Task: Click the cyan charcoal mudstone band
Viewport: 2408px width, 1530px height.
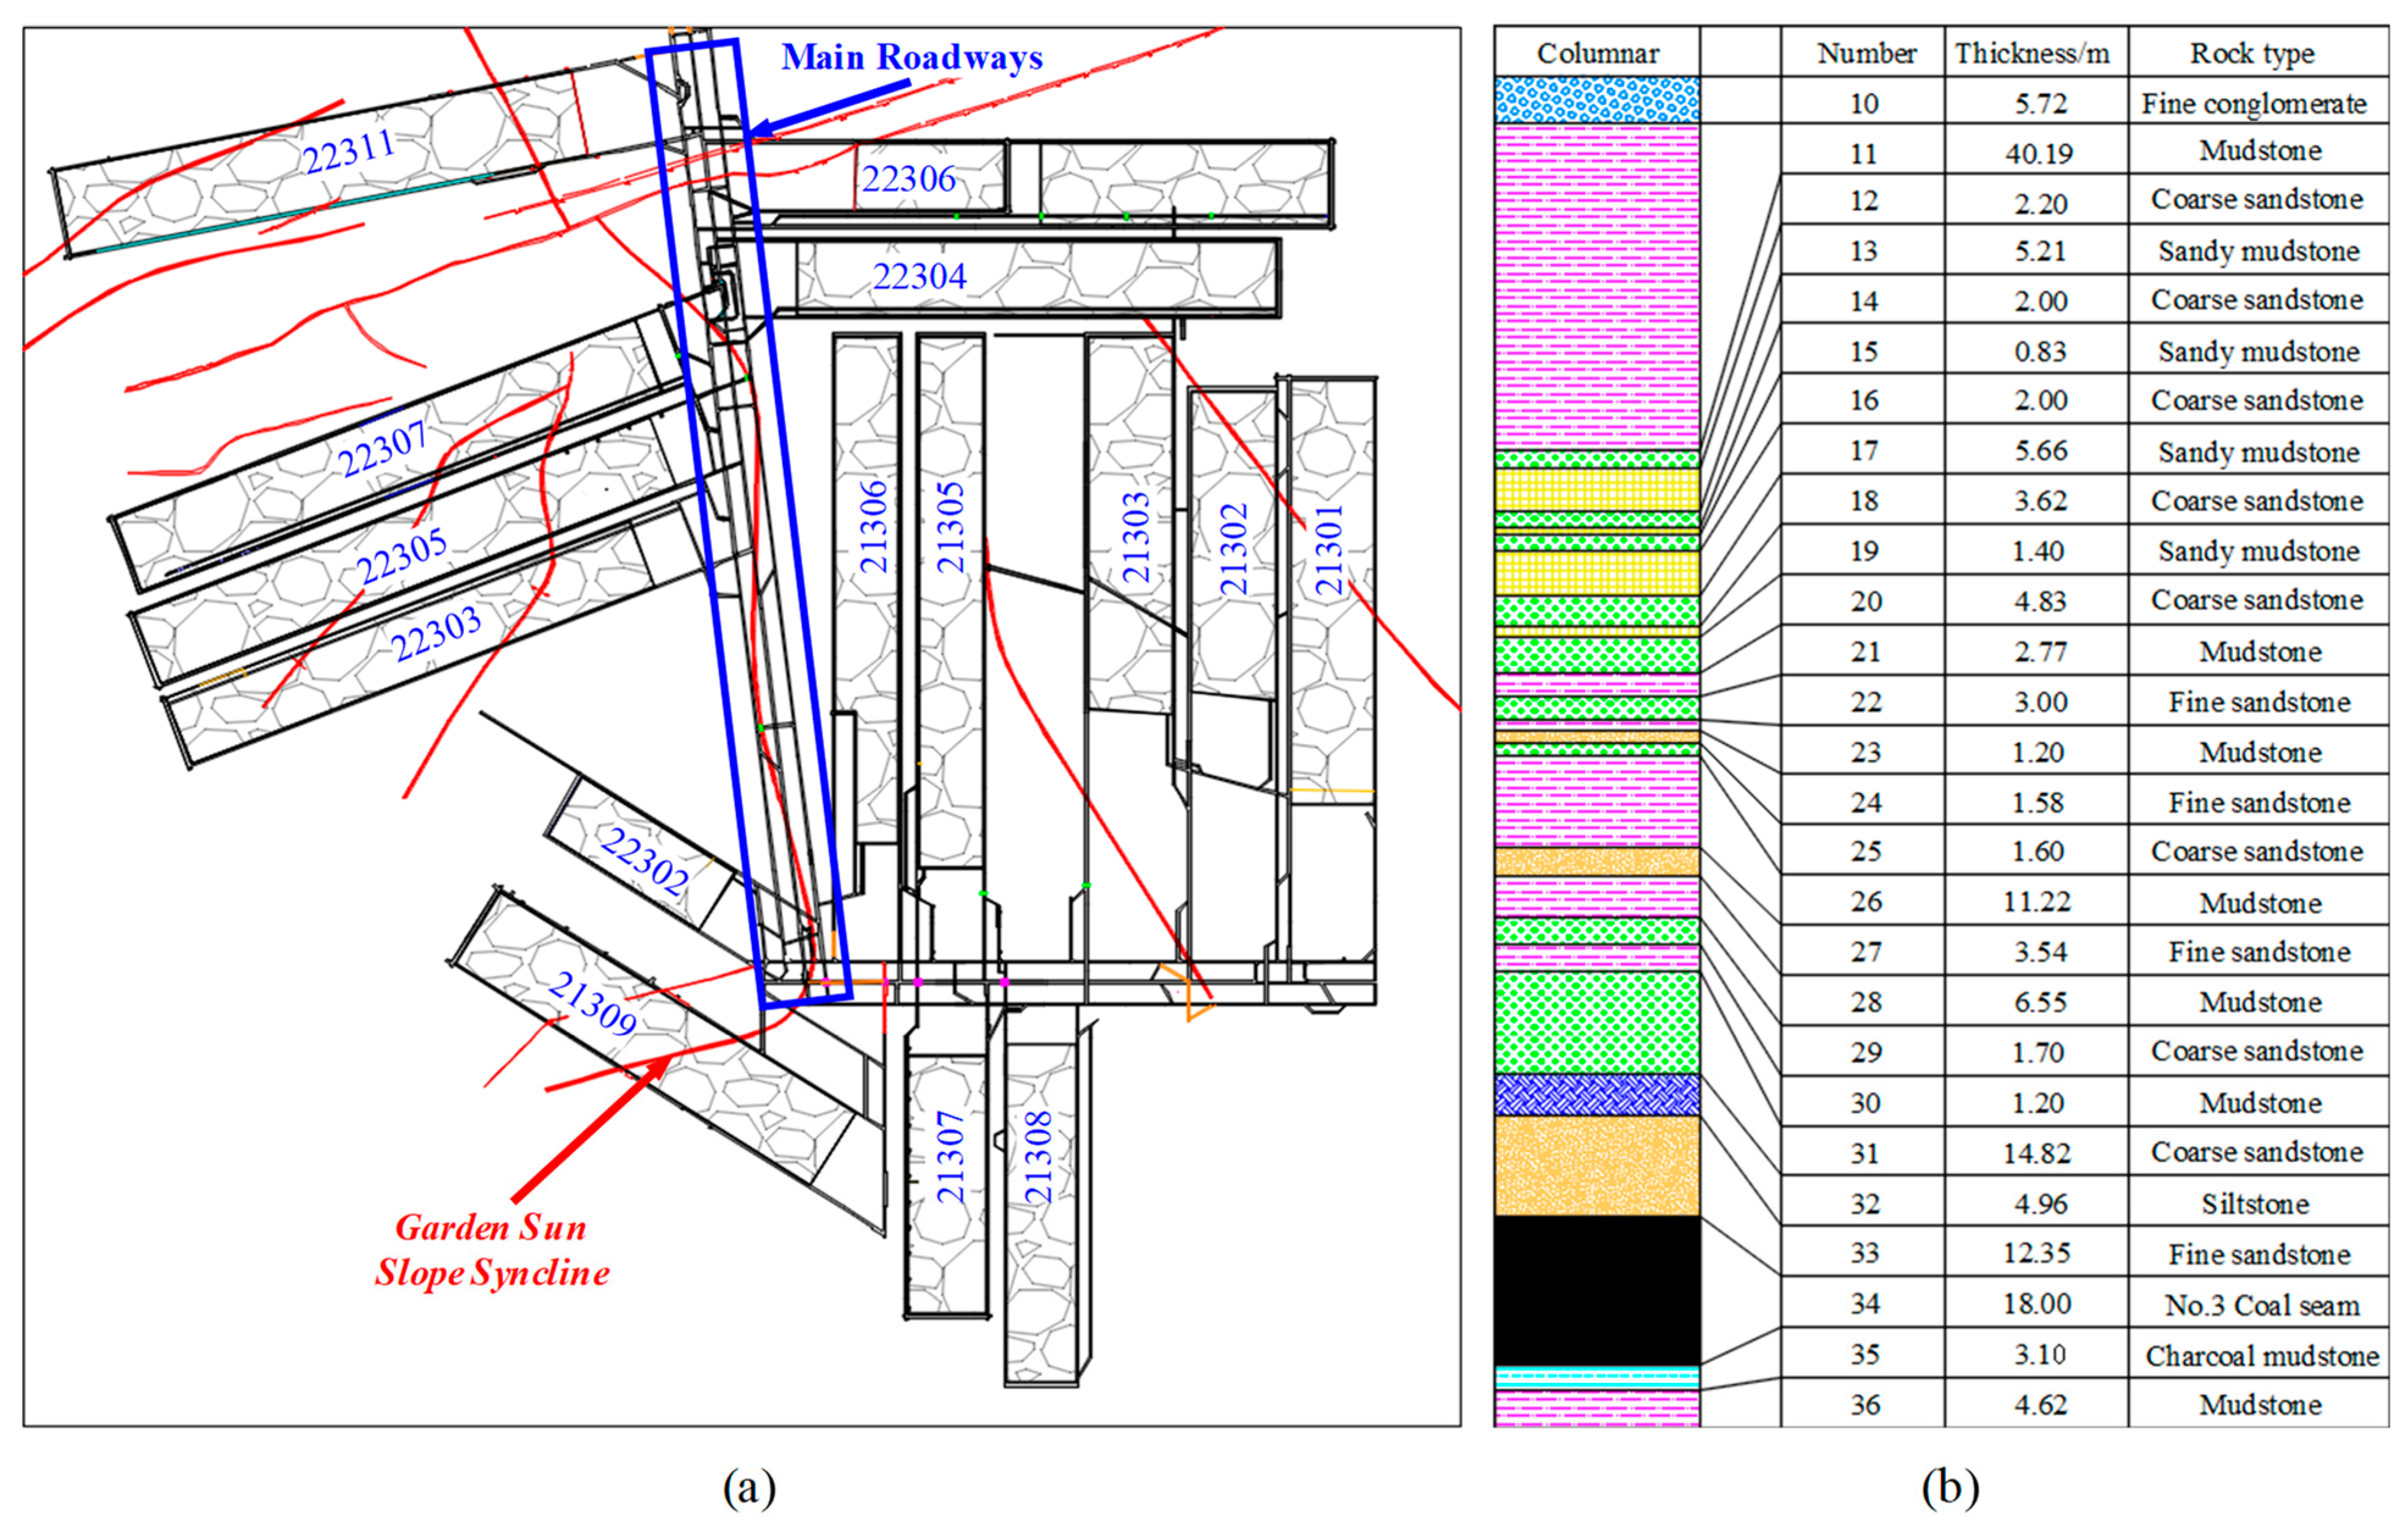Action: tap(1597, 1377)
